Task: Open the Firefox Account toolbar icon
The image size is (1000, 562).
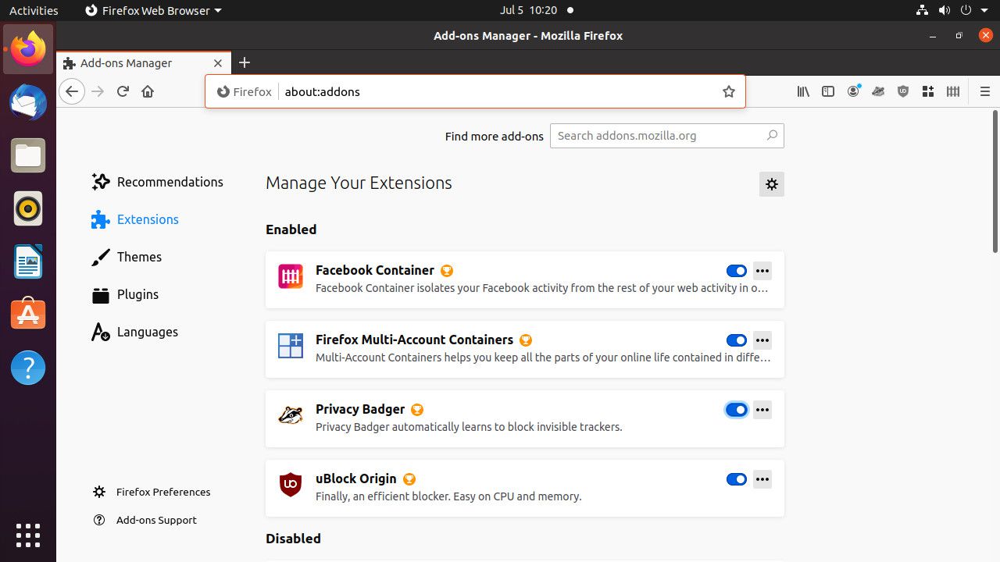Action: (x=853, y=91)
